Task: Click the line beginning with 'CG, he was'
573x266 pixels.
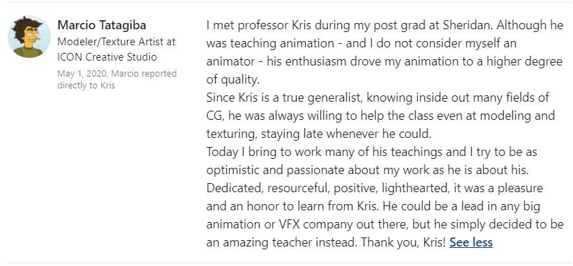Action: click(x=380, y=116)
